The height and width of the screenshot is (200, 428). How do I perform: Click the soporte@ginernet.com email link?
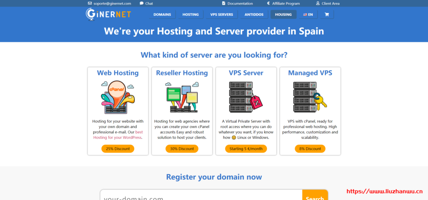(x=112, y=3)
